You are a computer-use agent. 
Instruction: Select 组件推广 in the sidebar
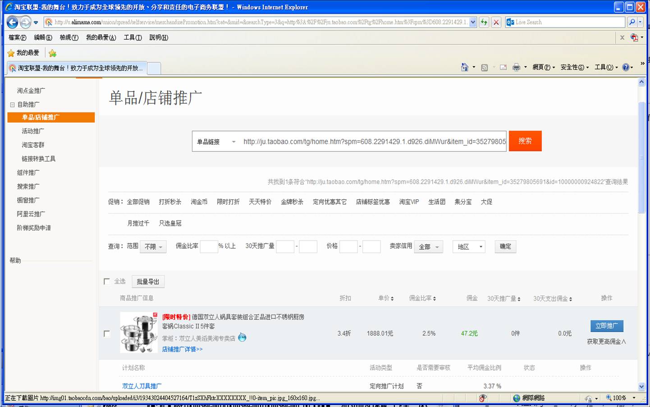(28, 173)
